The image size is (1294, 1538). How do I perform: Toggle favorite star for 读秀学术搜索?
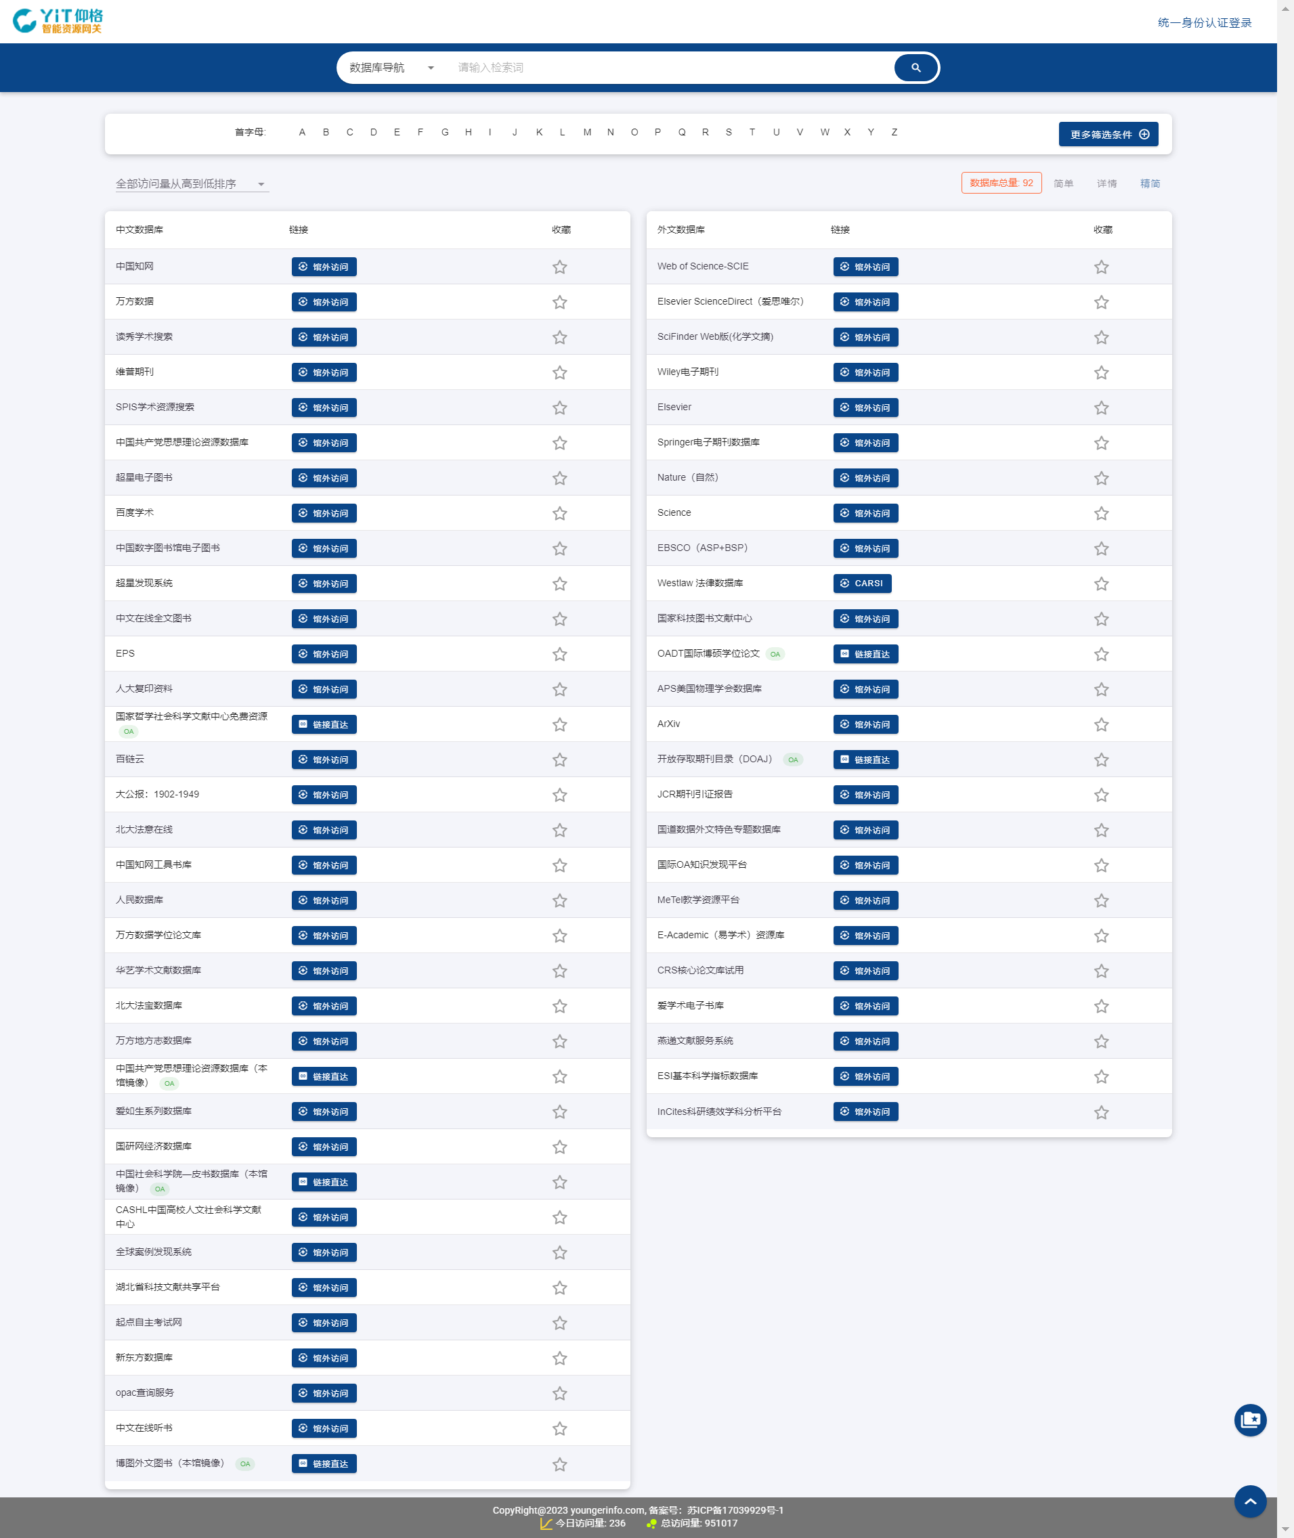point(560,337)
